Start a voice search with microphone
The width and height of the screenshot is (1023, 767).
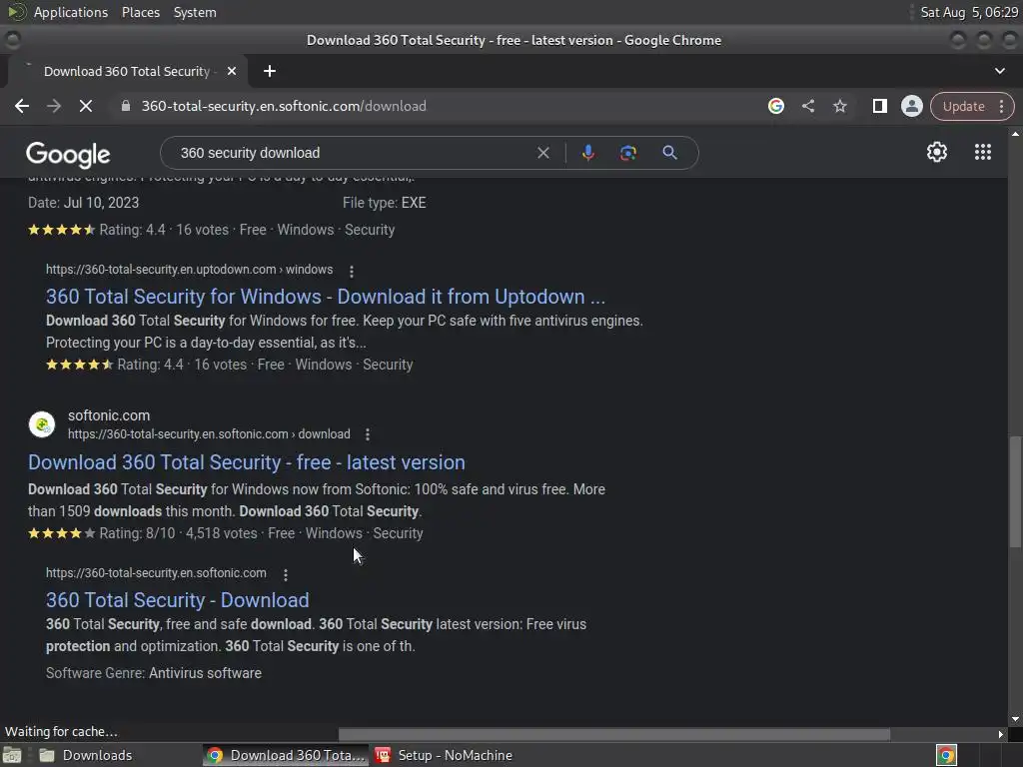pyautogui.click(x=587, y=153)
